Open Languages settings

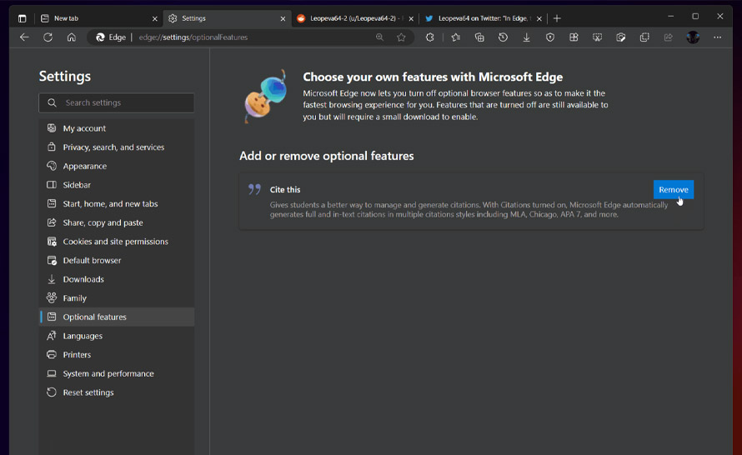point(117,336)
